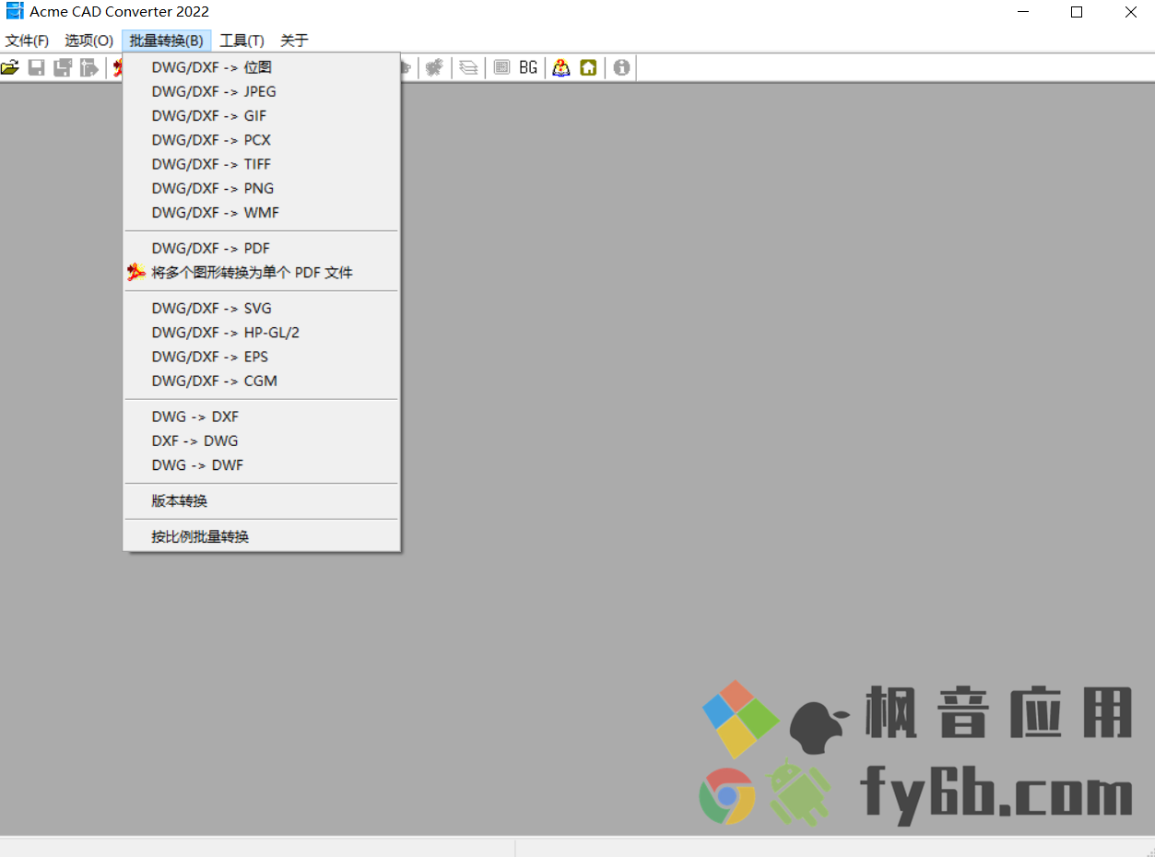
Task: Click the save all disks icon
Action: pyautogui.click(x=63, y=67)
